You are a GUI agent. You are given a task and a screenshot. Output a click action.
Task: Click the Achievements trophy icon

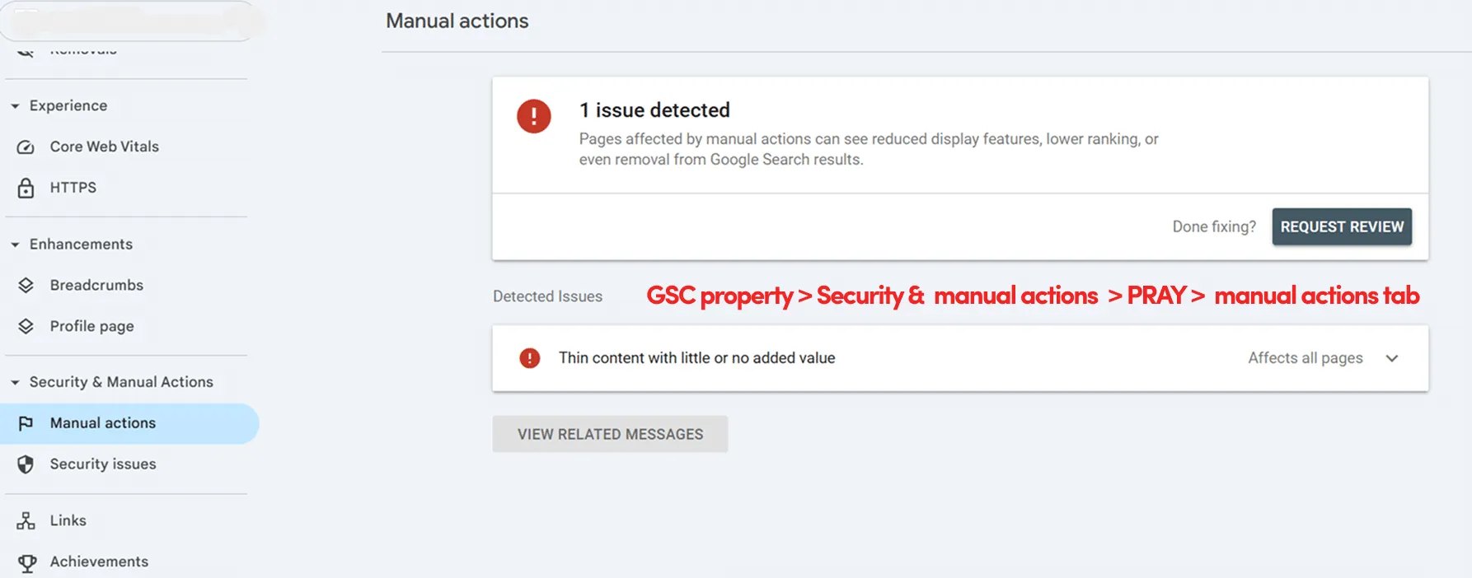coord(26,562)
